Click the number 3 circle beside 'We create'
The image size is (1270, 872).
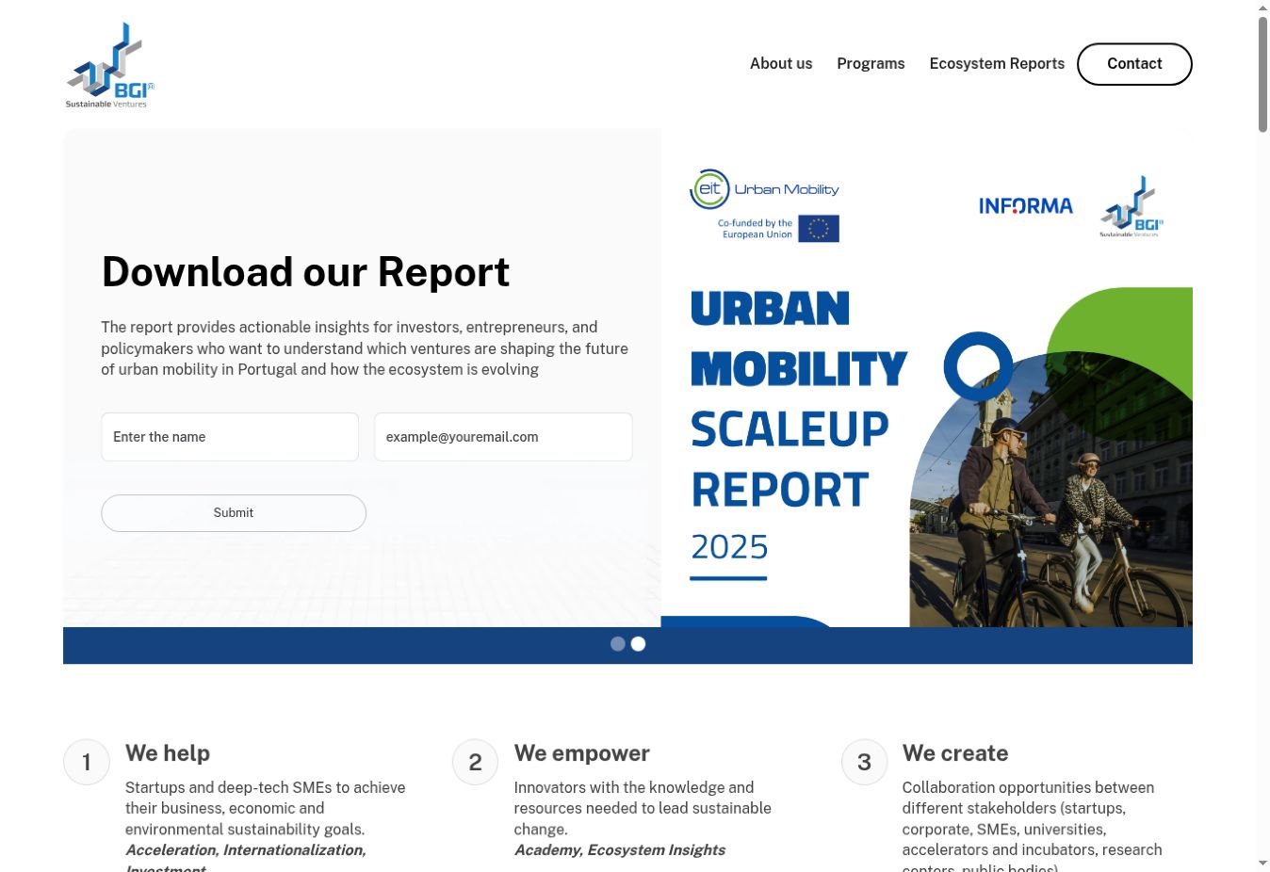click(864, 762)
